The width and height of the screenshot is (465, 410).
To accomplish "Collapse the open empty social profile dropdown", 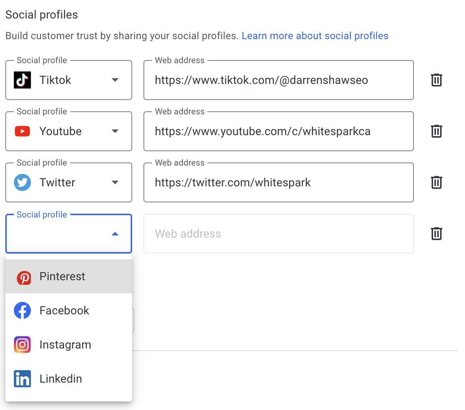I will pyautogui.click(x=69, y=234).
